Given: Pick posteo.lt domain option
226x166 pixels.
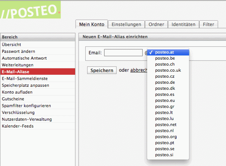Looking at the screenshot, I should pos(168,113).
